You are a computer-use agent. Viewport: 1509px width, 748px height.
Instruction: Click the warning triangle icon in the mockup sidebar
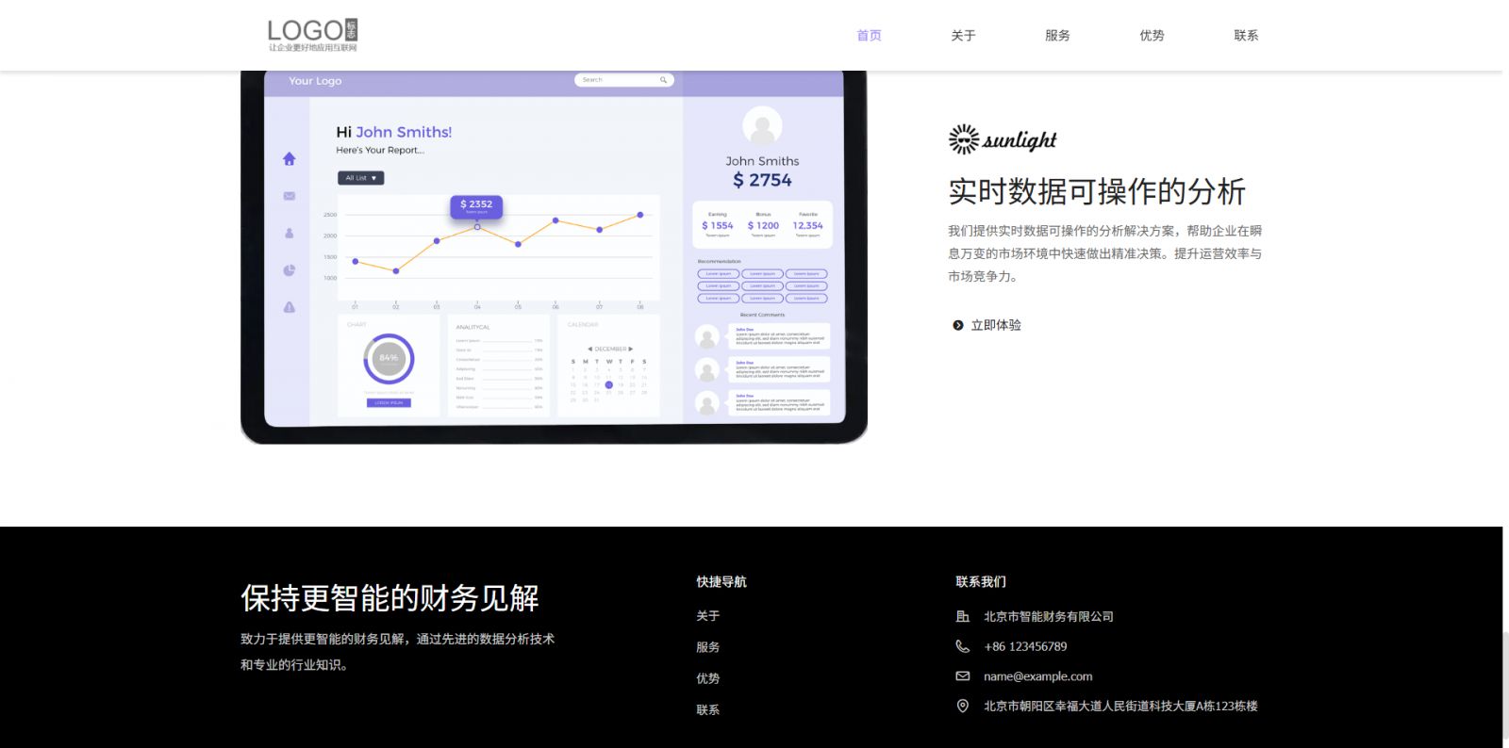[290, 307]
